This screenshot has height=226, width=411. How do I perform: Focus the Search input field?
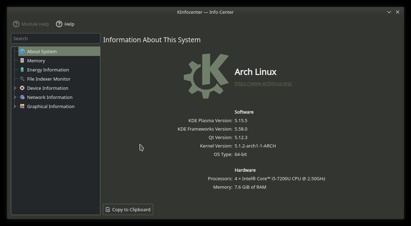point(56,38)
